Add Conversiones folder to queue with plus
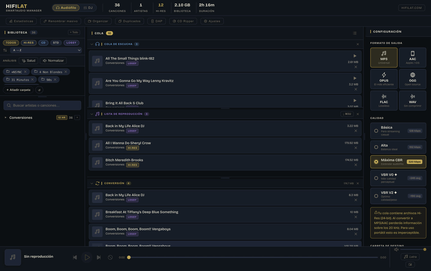This screenshot has height=271, width=431. tap(77, 118)
